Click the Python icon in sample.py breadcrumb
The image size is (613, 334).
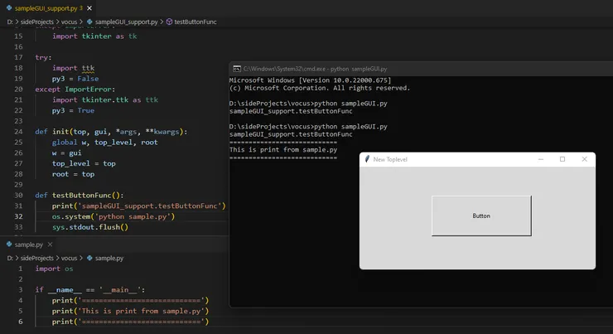point(89,259)
